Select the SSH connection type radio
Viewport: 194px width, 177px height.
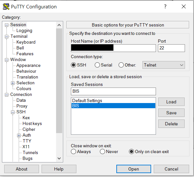point(73,65)
